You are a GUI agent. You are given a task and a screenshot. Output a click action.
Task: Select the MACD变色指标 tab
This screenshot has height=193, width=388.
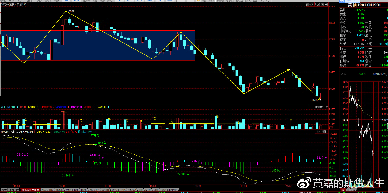(30, 190)
